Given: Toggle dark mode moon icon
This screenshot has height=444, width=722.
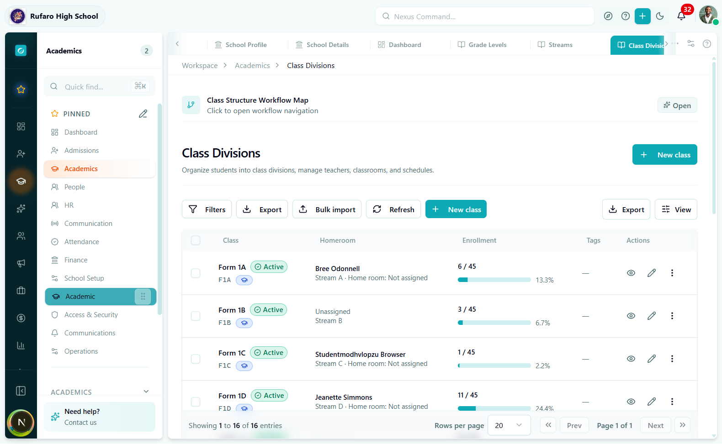Looking at the screenshot, I should point(660,16).
